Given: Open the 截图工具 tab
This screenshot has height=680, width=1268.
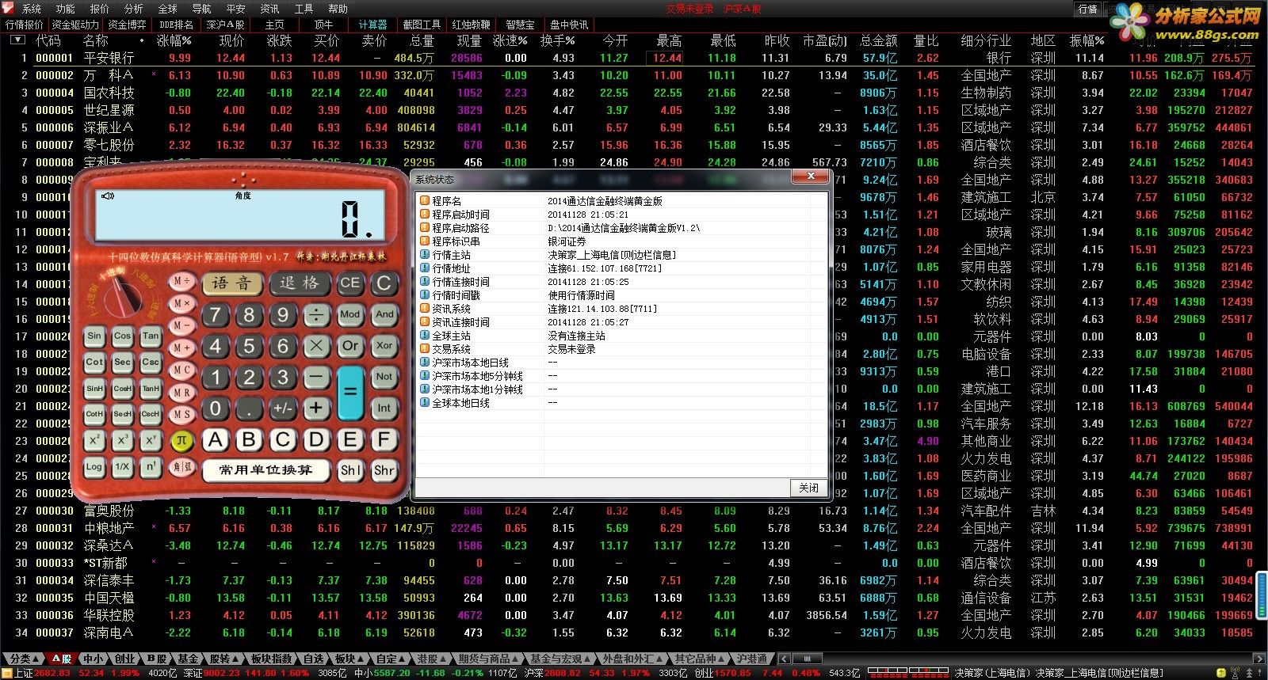Looking at the screenshot, I should pos(422,25).
